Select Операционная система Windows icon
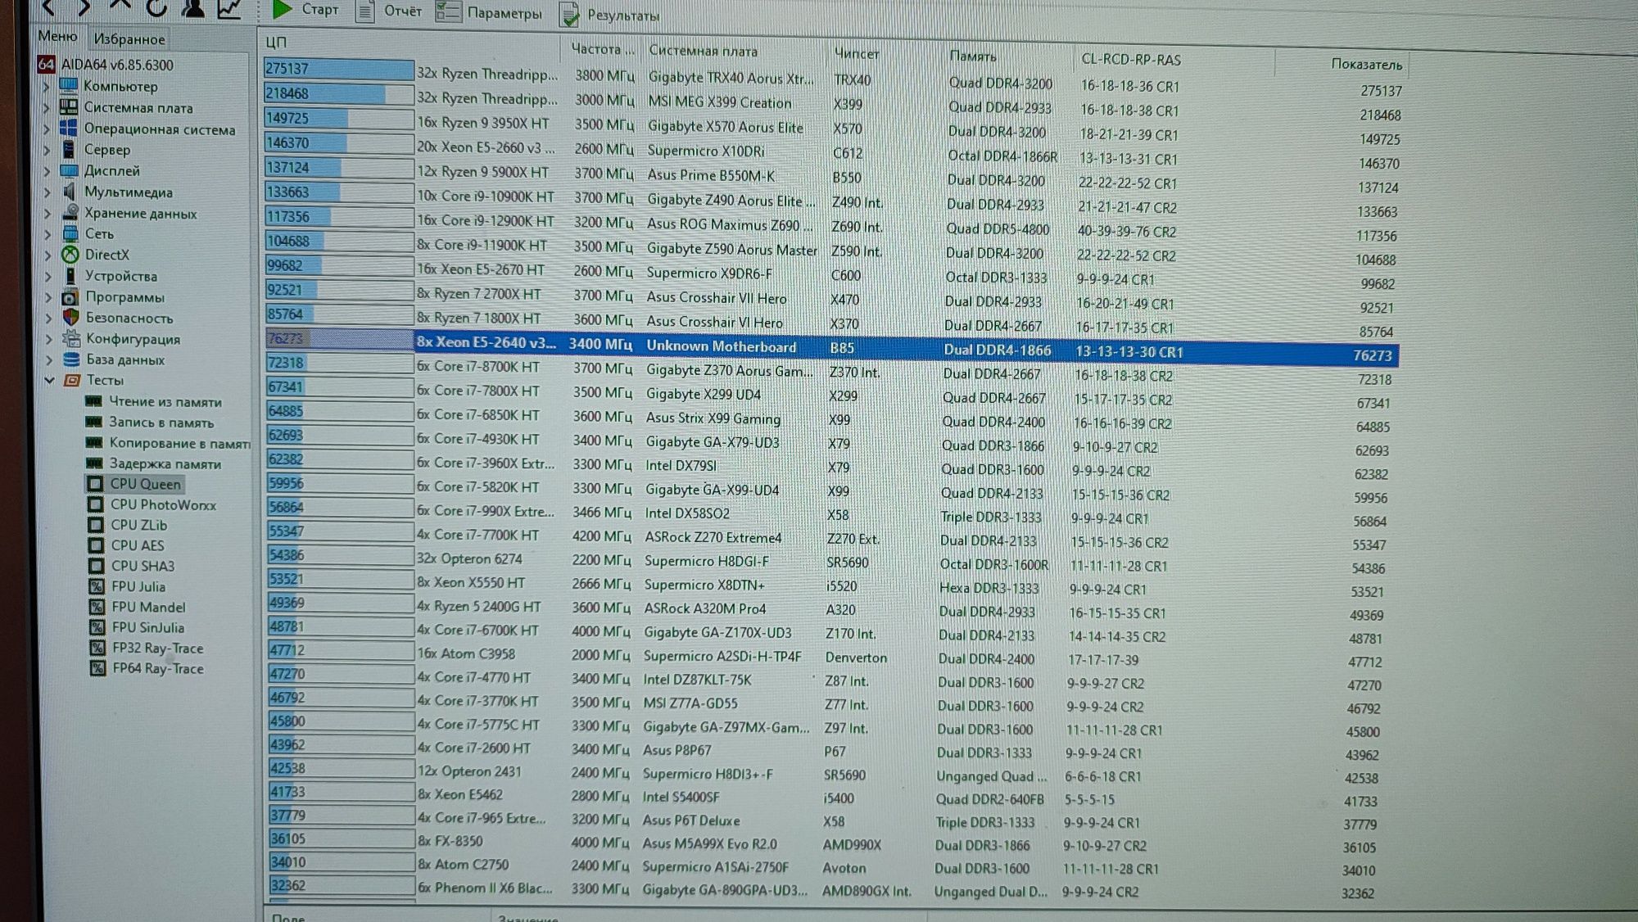1638x922 pixels. [x=70, y=128]
